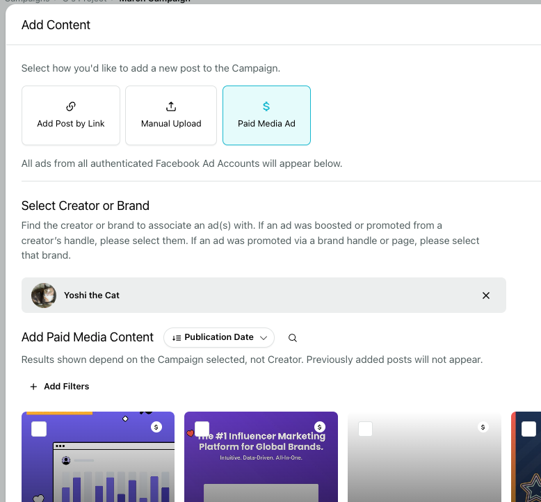Click the dollar sign icon on Paid Media Ad

(266, 106)
